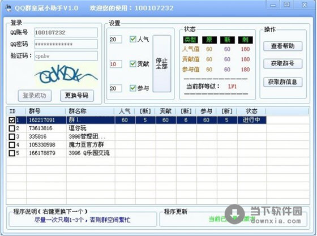Sort by the 群号 column header
Screen dimensions: 317x236
(46, 111)
